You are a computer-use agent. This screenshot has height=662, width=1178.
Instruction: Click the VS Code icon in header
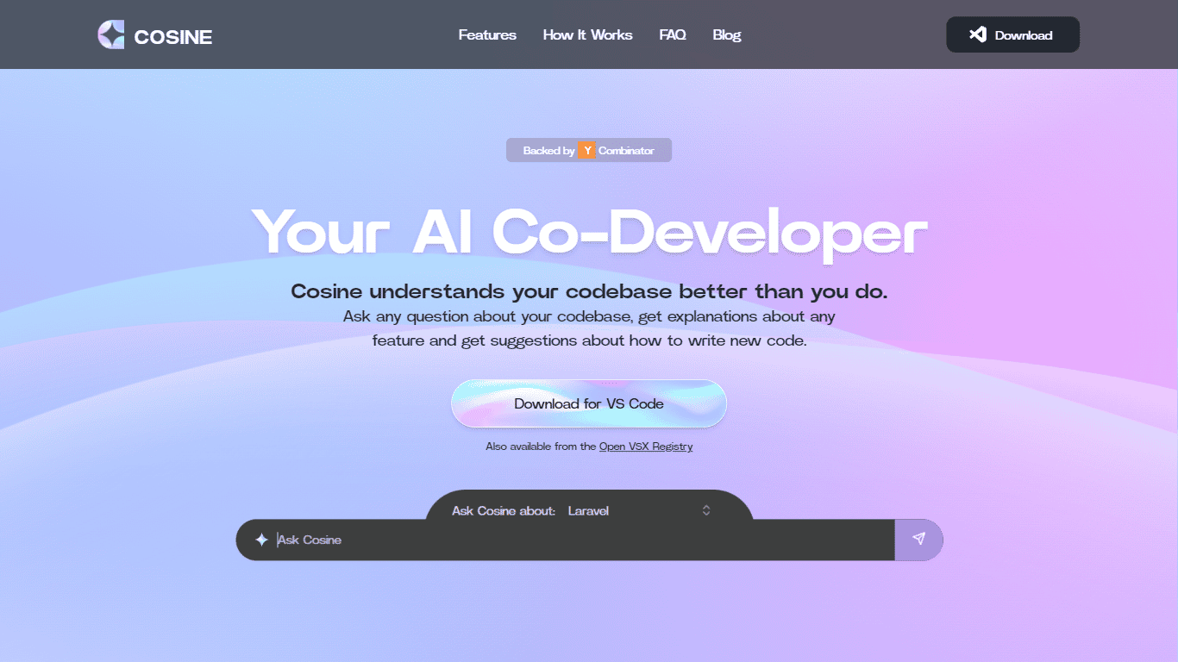tap(977, 34)
